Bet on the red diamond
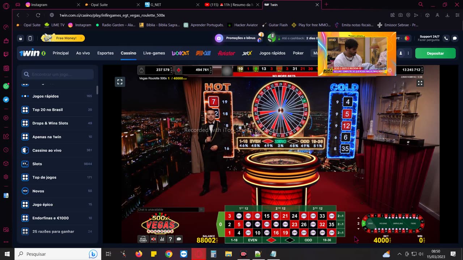This screenshot has height=260, width=463. tap(271, 240)
